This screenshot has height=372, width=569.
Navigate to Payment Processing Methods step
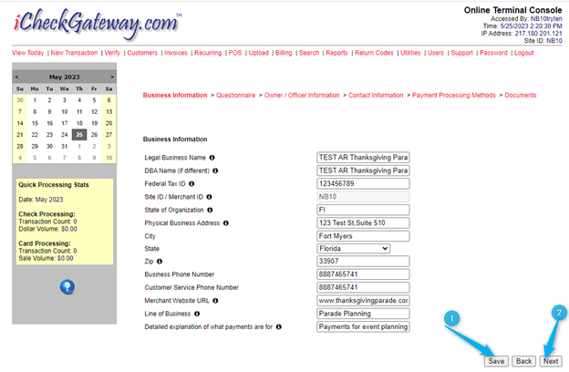coord(454,95)
